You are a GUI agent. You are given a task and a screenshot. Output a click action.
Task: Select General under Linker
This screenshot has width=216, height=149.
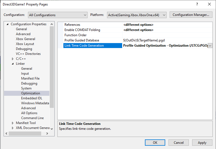click(x=27, y=69)
